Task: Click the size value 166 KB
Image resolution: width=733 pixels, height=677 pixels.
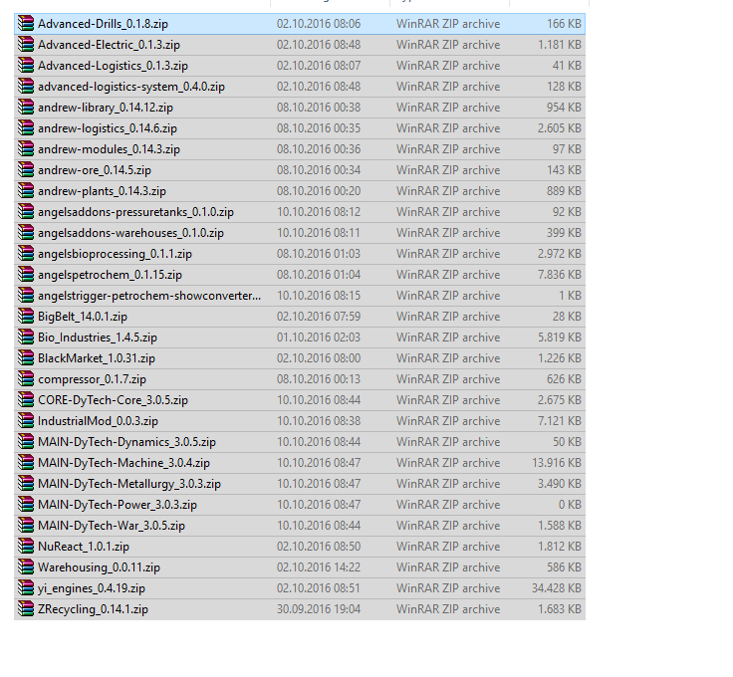Action: 564,24
